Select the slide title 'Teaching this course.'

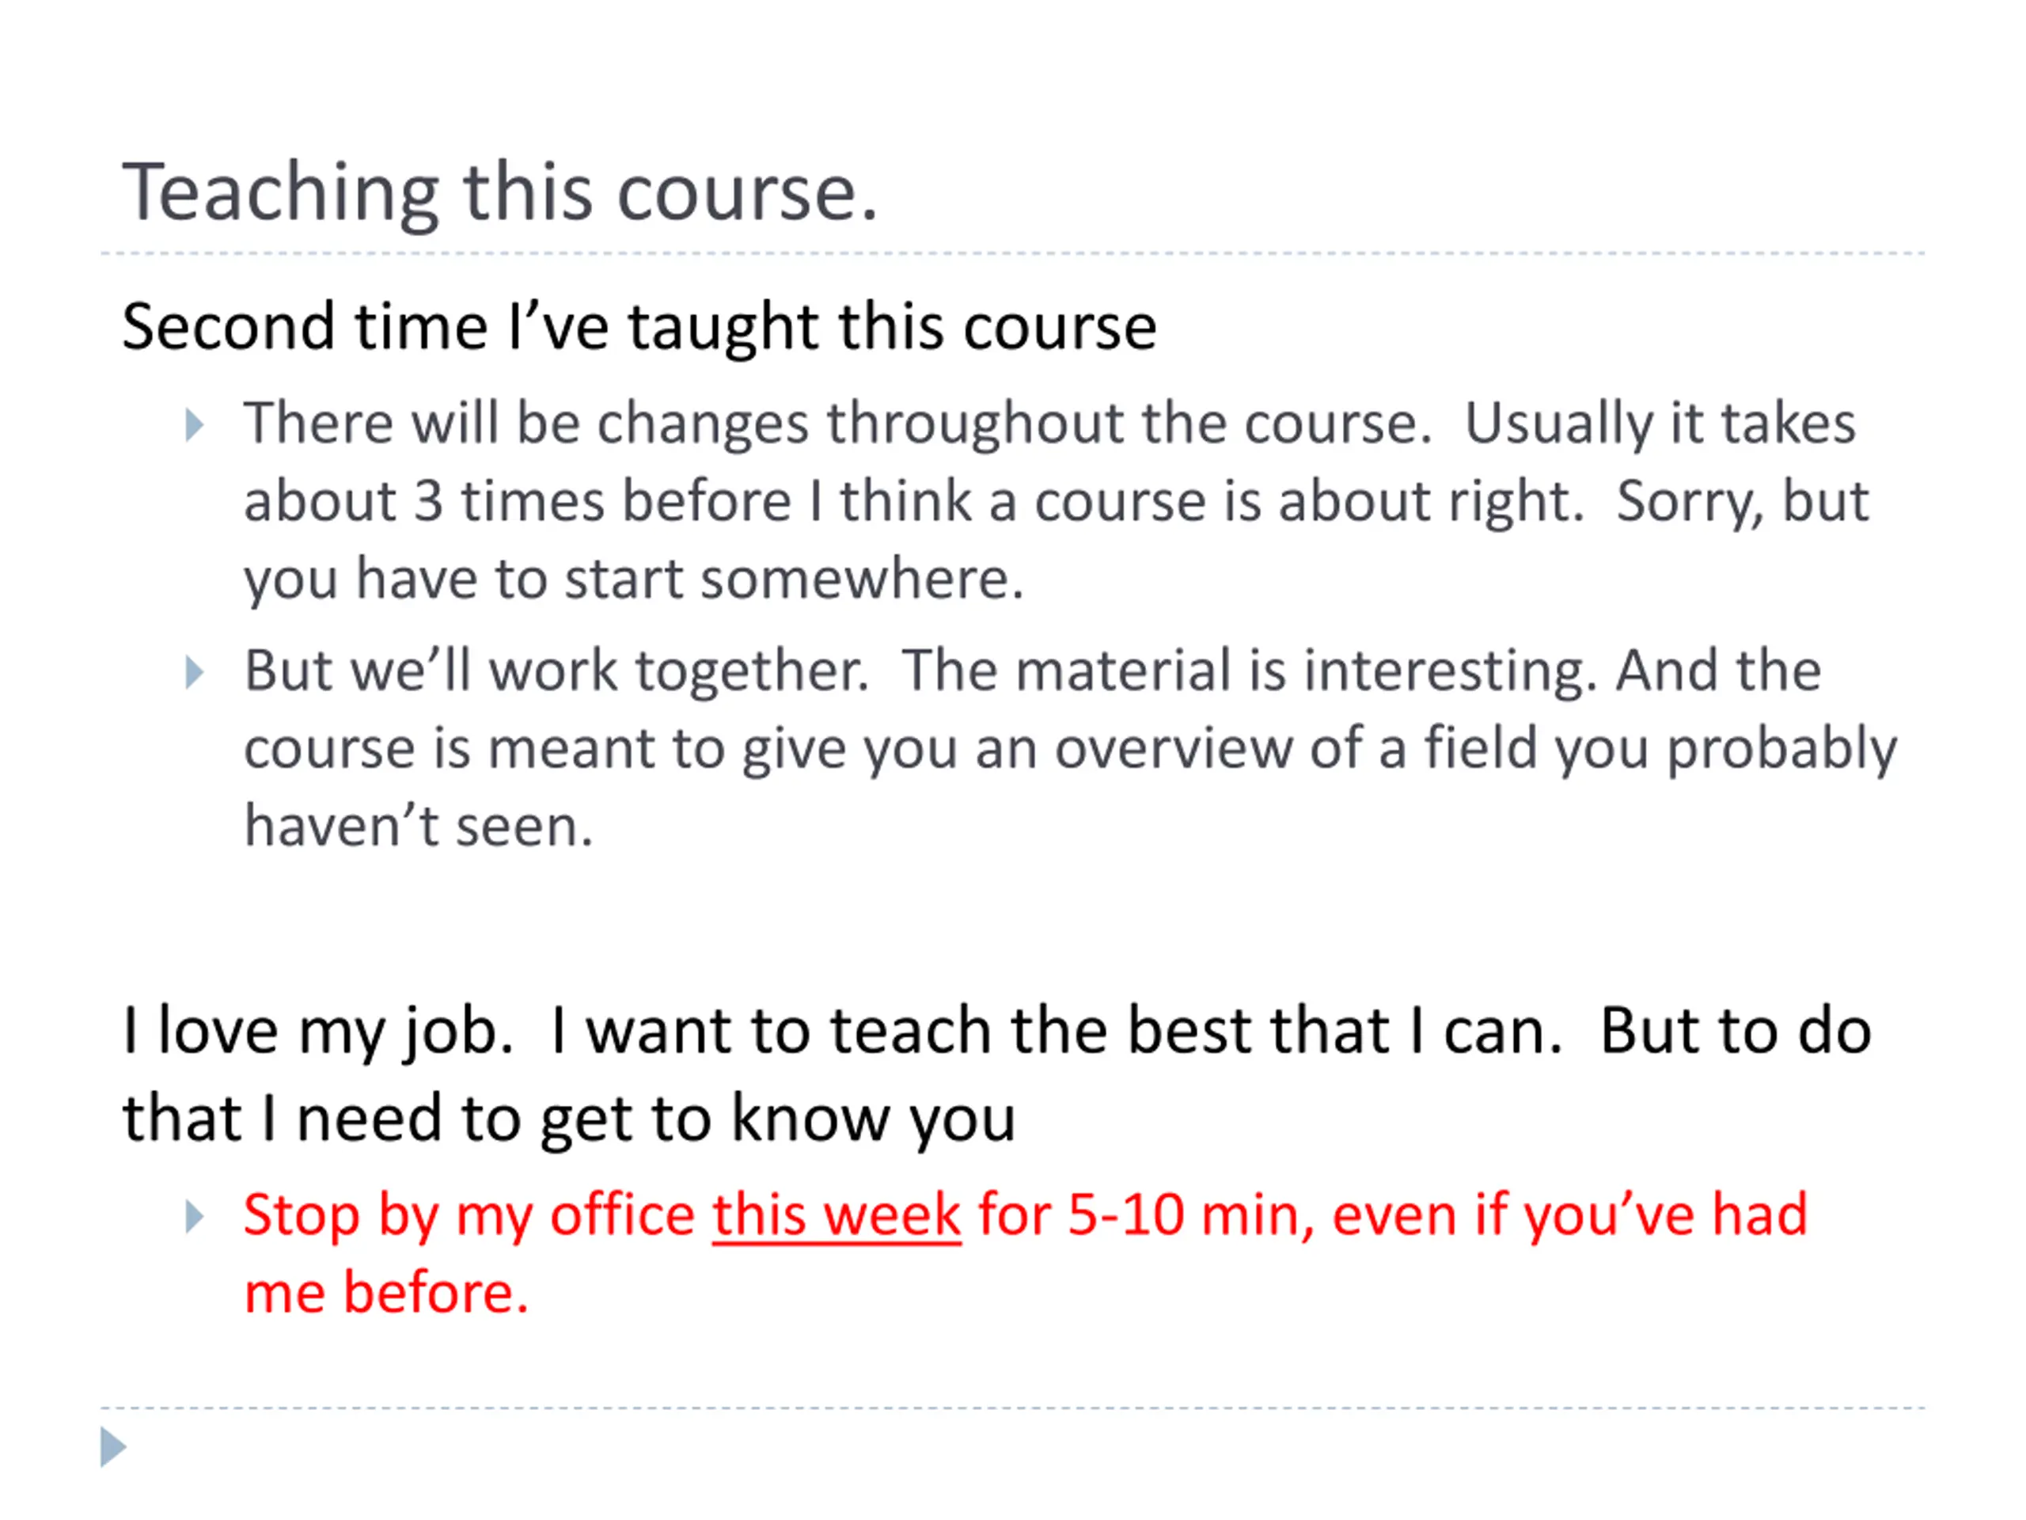coord(500,192)
